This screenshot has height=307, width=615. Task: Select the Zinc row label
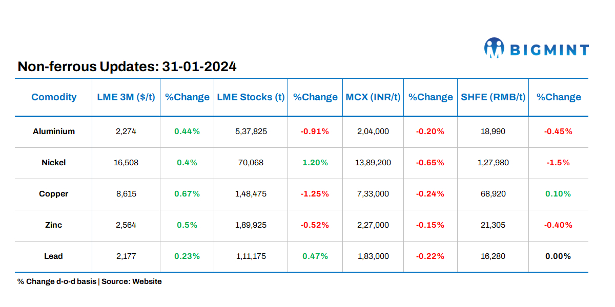click(x=54, y=225)
